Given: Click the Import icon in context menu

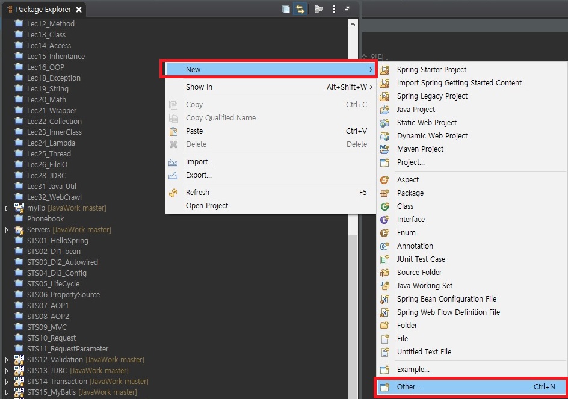Looking at the screenshot, I should coord(173,162).
